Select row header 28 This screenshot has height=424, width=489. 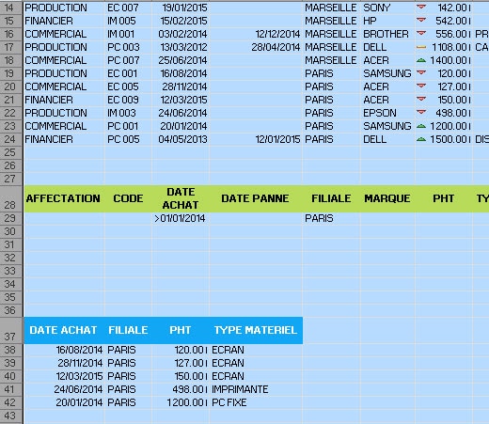pyautogui.click(x=11, y=198)
